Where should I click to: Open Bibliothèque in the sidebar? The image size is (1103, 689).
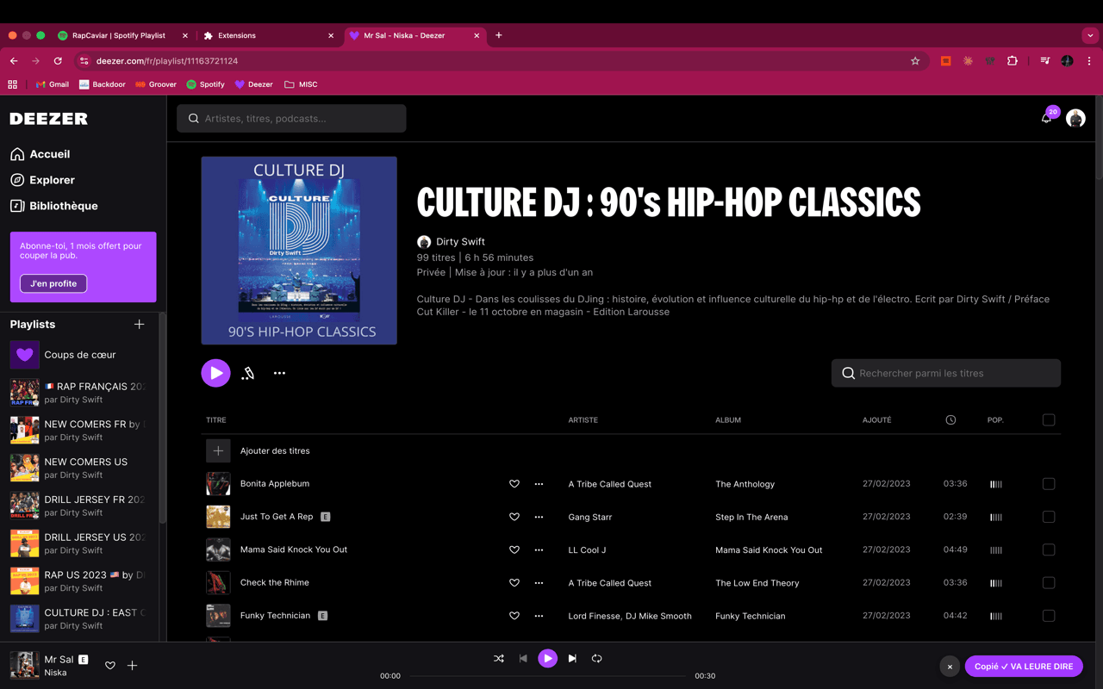(x=53, y=206)
